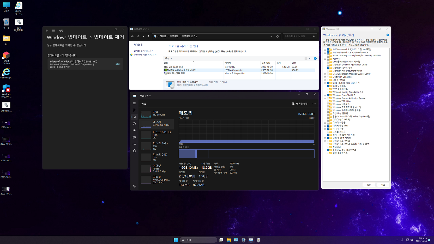
Task: Click Run new task button in Task Manager
Action: click(299, 104)
